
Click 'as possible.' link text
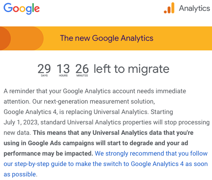point(20,174)
